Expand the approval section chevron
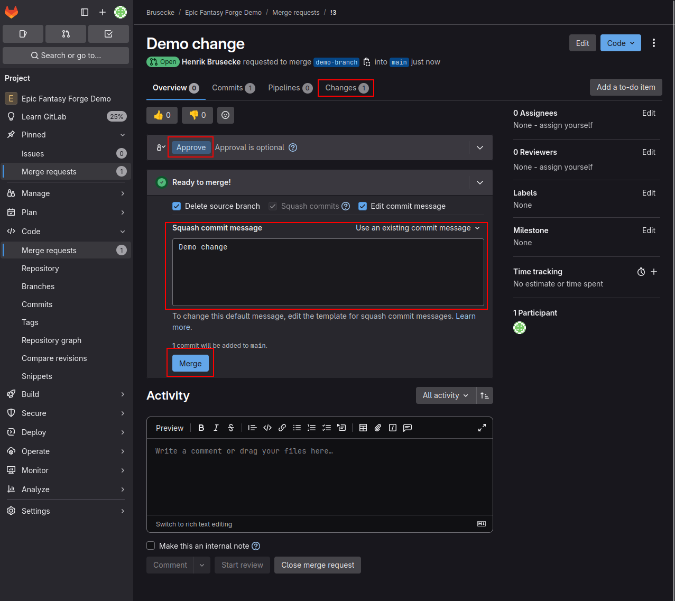The height and width of the screenshot is (601, 675). [x=480, y=147]
